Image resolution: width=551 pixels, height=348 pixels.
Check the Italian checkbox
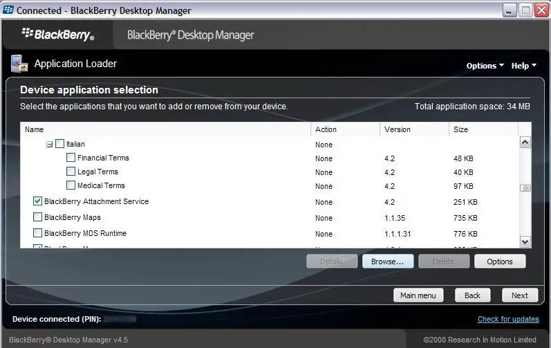coord(60,143)
